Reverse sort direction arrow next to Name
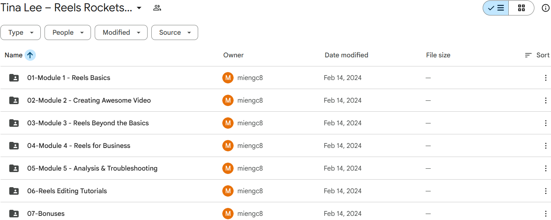 coord(30,55)
